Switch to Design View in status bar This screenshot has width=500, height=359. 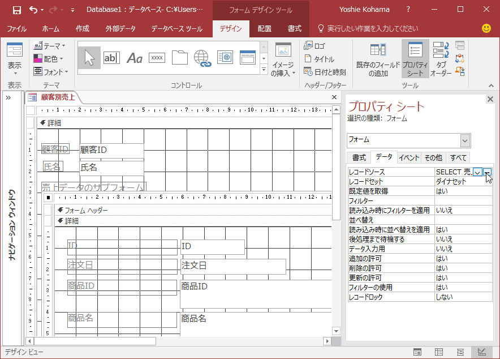pyautogui.click(x=482, y=352)
